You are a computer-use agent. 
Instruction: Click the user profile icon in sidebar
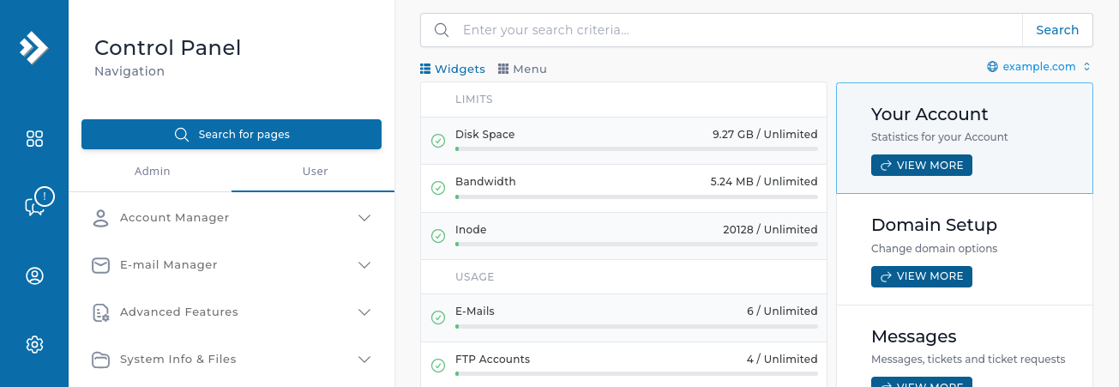pyautogui.click(x=34, y=276)
